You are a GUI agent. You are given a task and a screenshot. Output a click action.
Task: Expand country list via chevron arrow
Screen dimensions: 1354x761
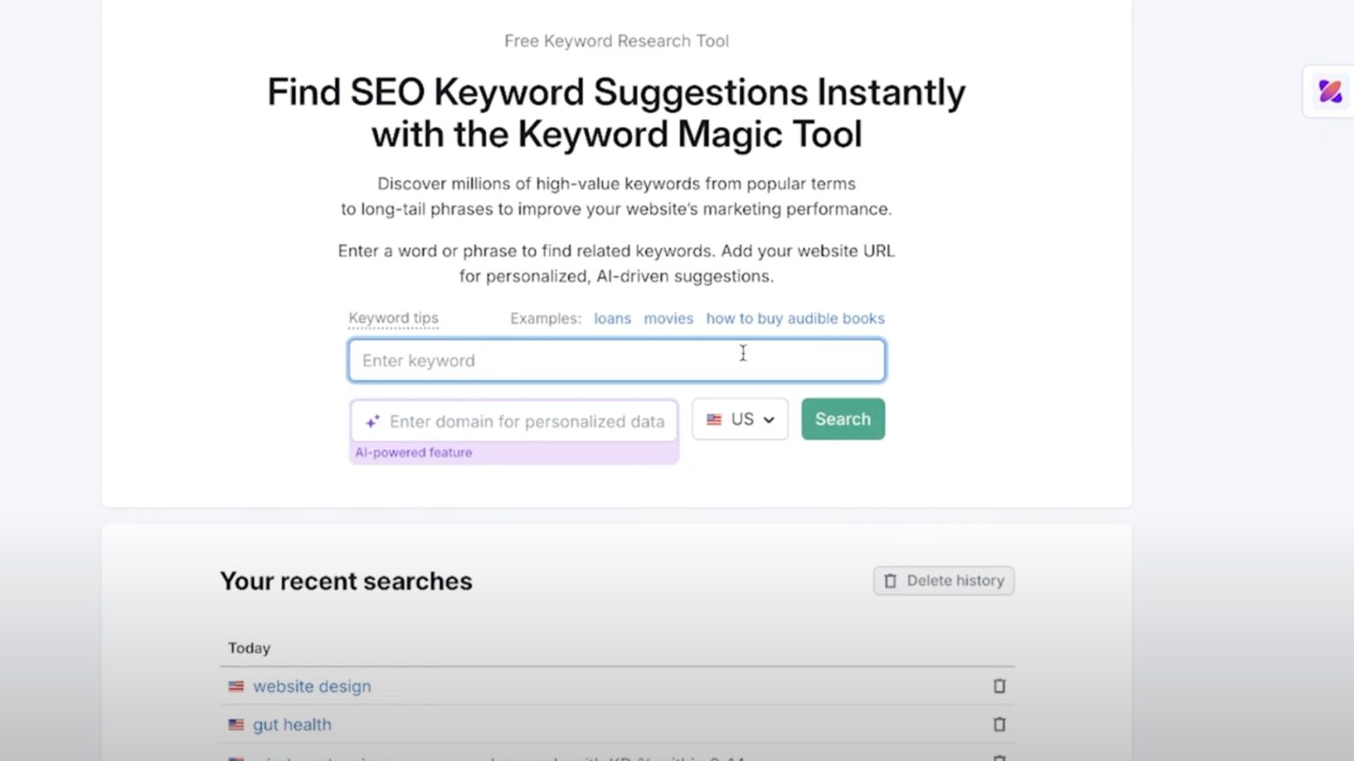point(769,420)
